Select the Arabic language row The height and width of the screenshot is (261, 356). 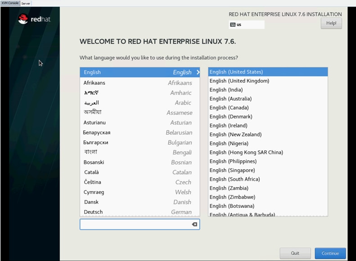pos(140,103)
